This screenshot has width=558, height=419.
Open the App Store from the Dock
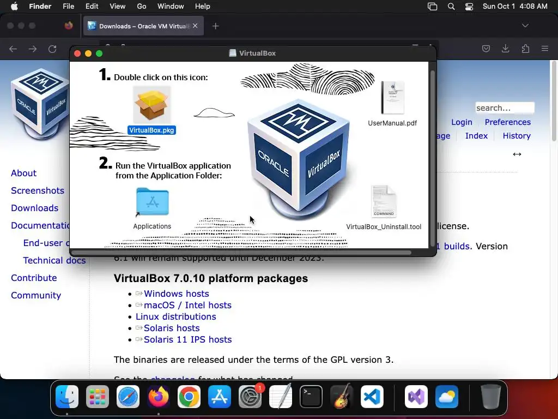point(220,397)
